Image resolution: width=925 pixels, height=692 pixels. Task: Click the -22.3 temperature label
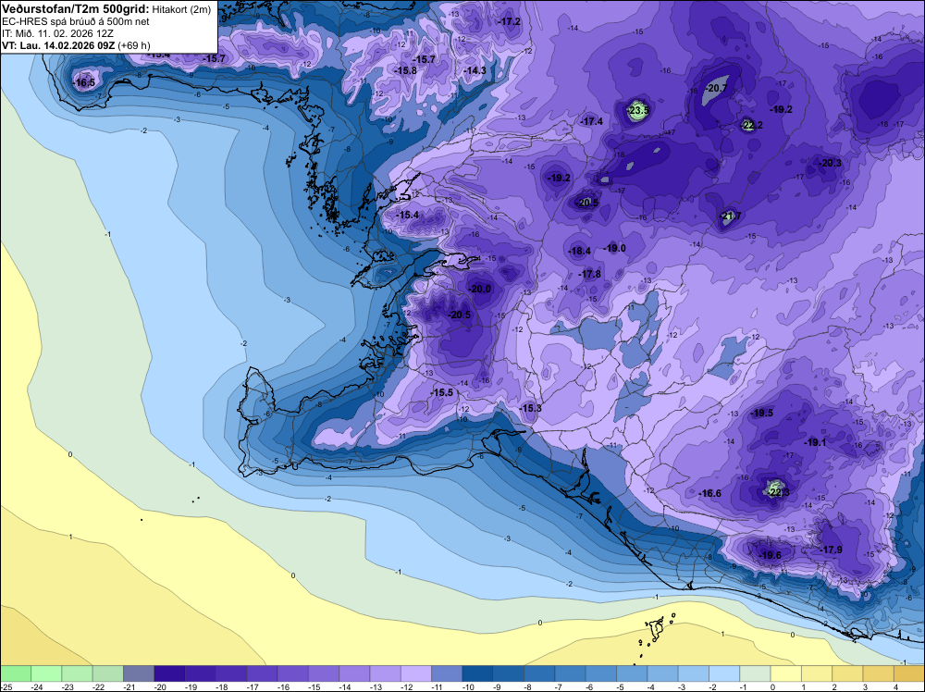coord(777,492)
